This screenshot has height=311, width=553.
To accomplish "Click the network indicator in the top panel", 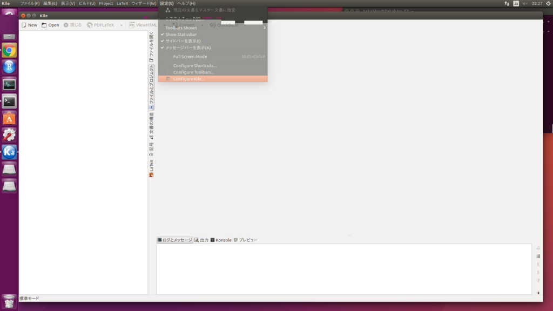I will (507, 3).
